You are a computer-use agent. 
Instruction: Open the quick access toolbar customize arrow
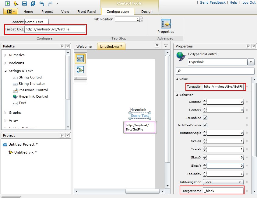pyautogui.click(x=57, y=3)
